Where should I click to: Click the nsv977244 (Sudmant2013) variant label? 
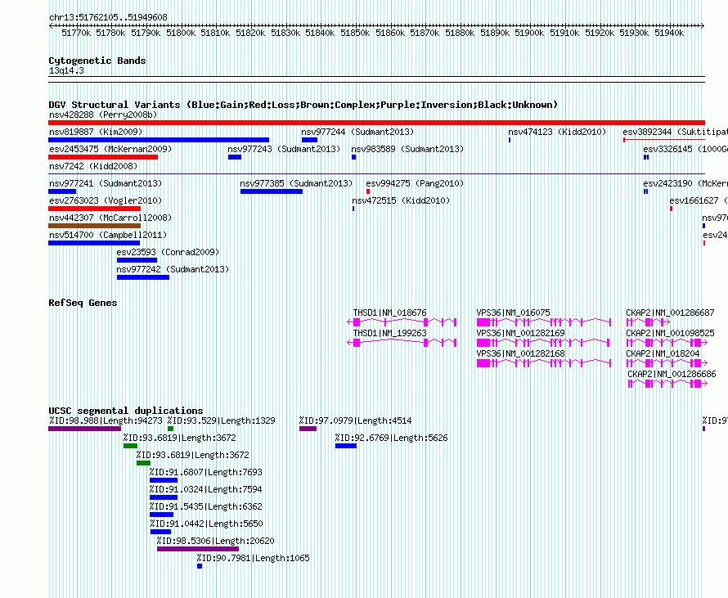[x=357, y=132]
